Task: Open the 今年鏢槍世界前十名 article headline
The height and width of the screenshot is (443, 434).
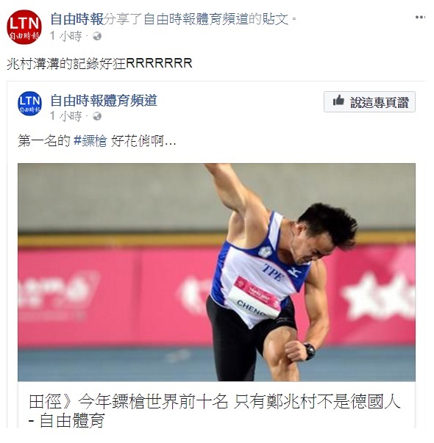Action: [215, 401]
